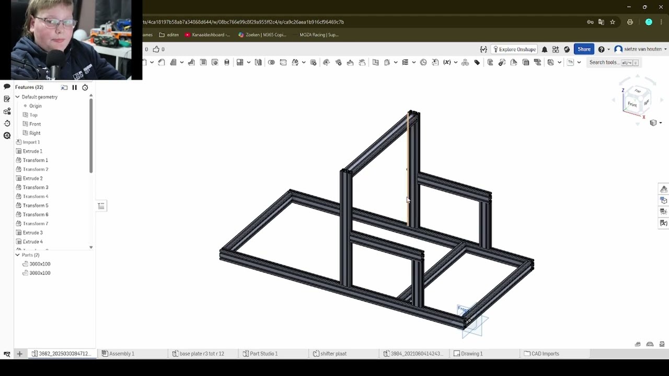669x376 pixels.
Task: Open dropdown arrow next to Chamfer tool
Action: (181, 63)
